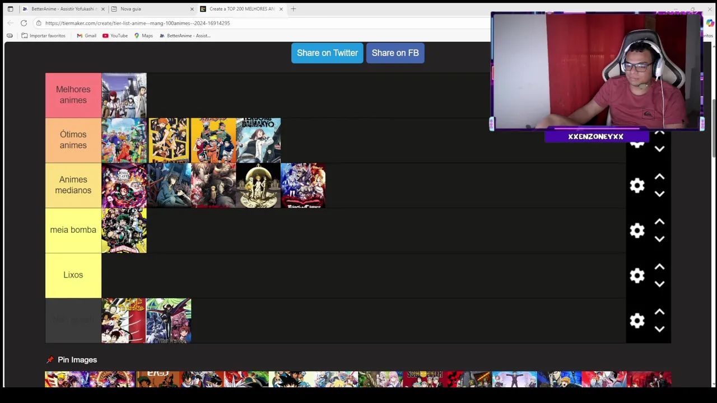Select Naruto image in Ótimos animes

(x=213, y=140)
